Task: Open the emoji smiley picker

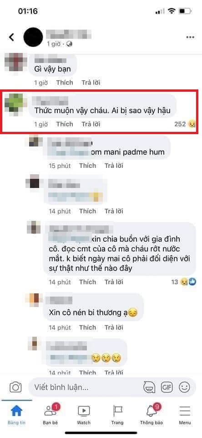Action: [184, 387]
